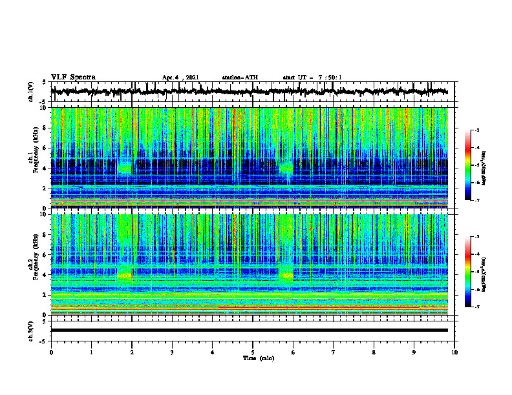Viewport: 512px width, 395px height.
Task: Click the ch.1 waveform trace
Action: click(x=249, y=92)
